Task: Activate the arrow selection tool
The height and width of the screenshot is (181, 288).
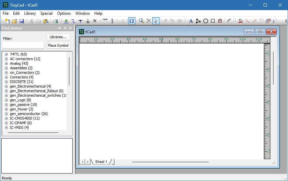Action: click(x=156, y=21)
